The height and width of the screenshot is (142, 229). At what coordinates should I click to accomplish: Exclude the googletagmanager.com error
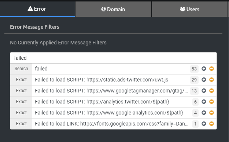click(211, 91)
